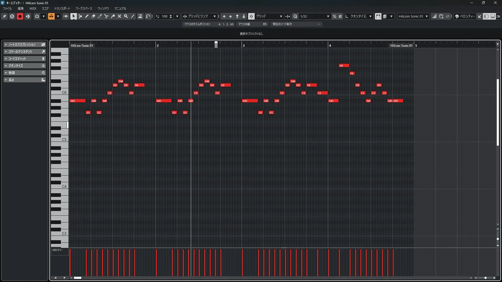Select the Erase tool
The width and height of the screenshot is (502, 282).
pos(93,16)
